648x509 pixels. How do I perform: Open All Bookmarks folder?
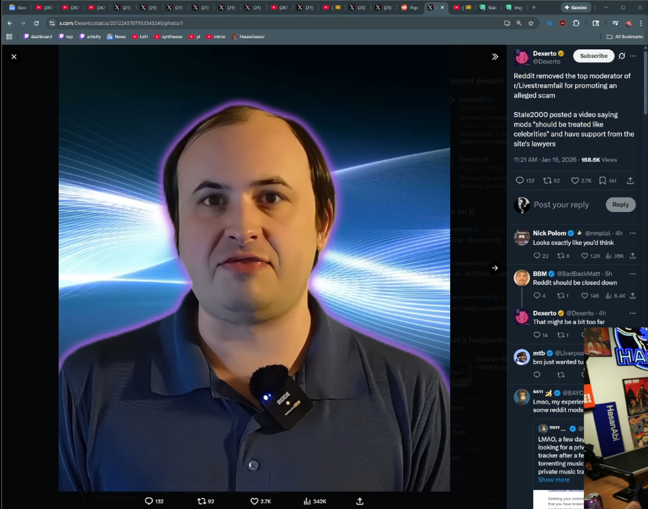(x=624, y=37)
